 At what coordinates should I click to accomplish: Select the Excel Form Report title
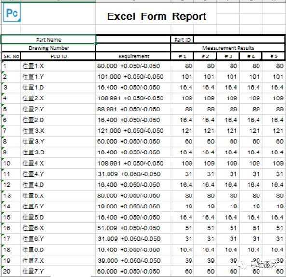[156, 16]
